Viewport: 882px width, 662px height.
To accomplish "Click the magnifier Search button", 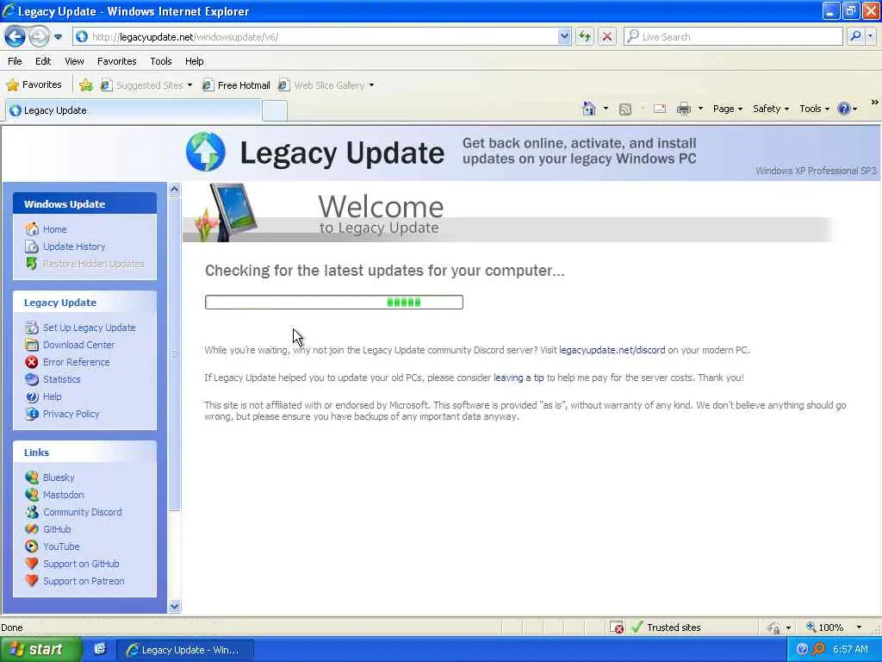I will [x=855, y=36].
